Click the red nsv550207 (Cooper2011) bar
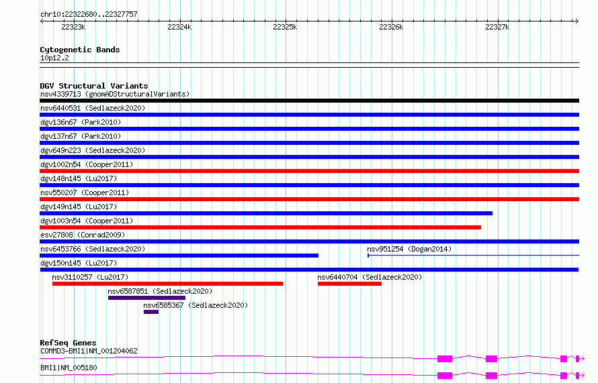Image resolution: width=598 pixels, height=383 pixels. (309, 199)
